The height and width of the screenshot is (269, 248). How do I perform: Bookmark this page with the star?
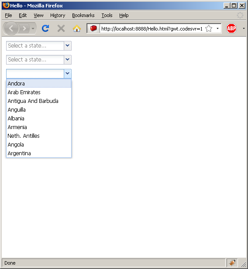click(209, 28)
